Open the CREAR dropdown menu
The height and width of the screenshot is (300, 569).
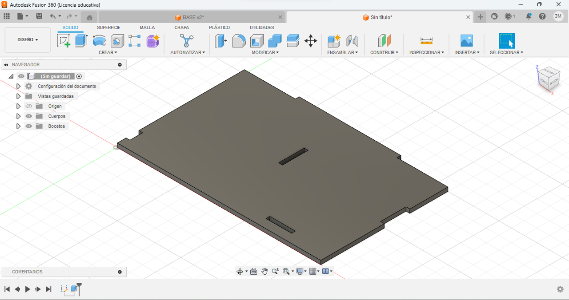(x=108, y=52)
